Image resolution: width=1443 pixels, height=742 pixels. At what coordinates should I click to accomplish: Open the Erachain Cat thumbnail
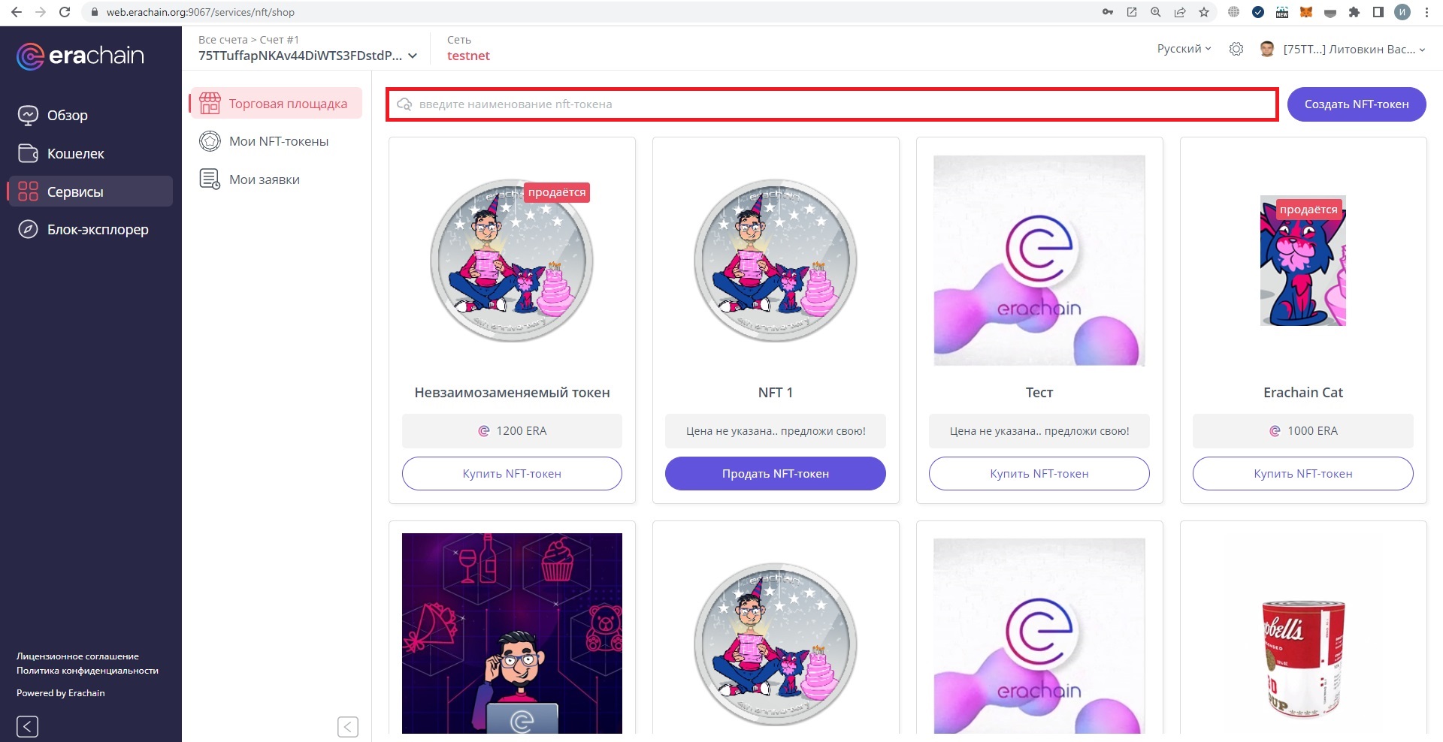(x=1302, y=261)
